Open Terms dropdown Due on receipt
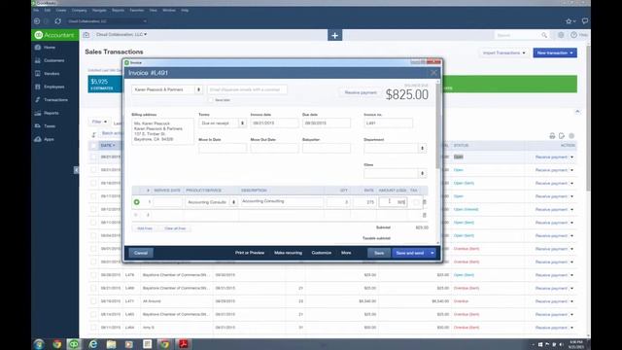 click(242, 123)
